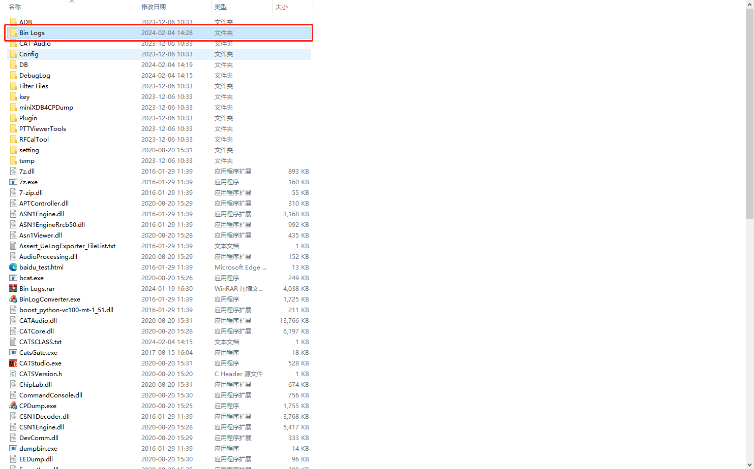Screen dimensions: 754x469
Task: Select the PTTViewerTools folder name
Action: click(x=43, y=128)
